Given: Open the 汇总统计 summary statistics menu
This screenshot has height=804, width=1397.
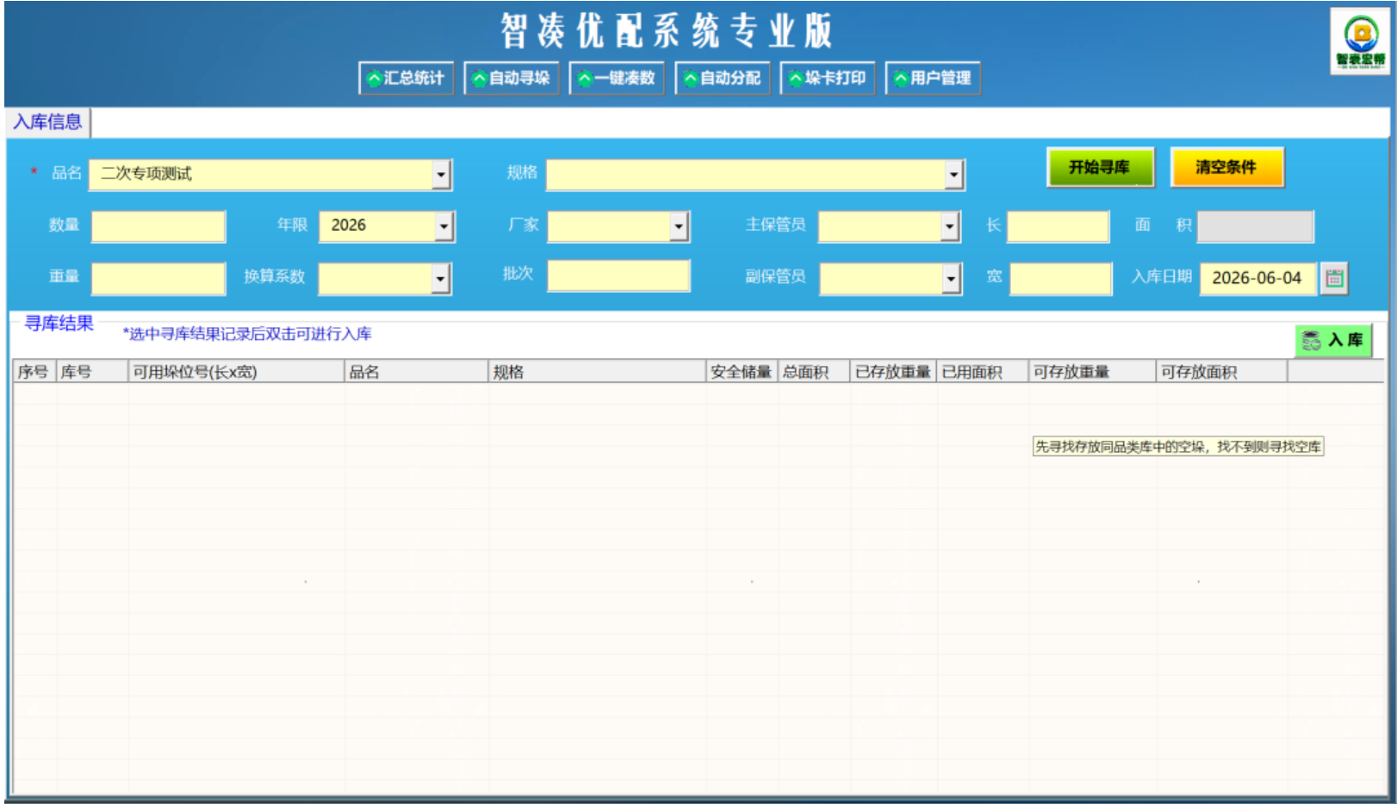Looking at the screenshot, I should click(407, 78).
